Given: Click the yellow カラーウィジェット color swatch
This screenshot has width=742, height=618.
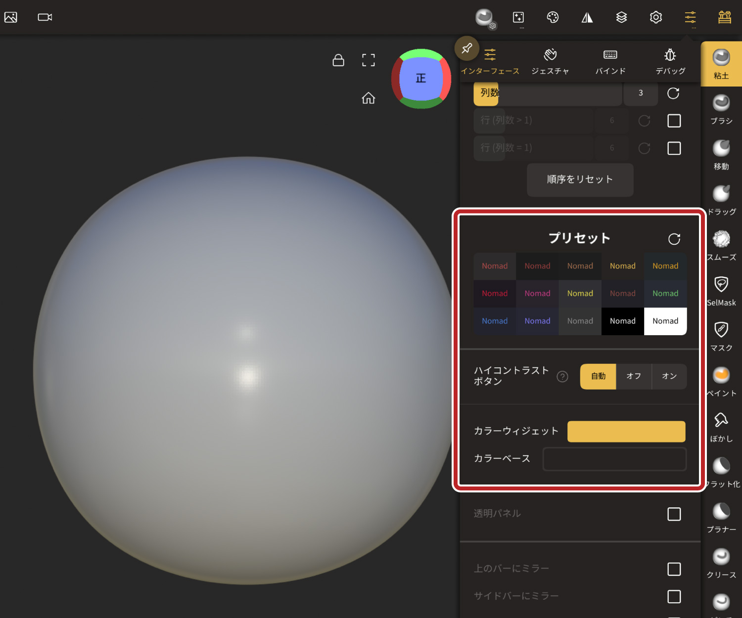Looking at the screenshot, I should click(626, 432).
